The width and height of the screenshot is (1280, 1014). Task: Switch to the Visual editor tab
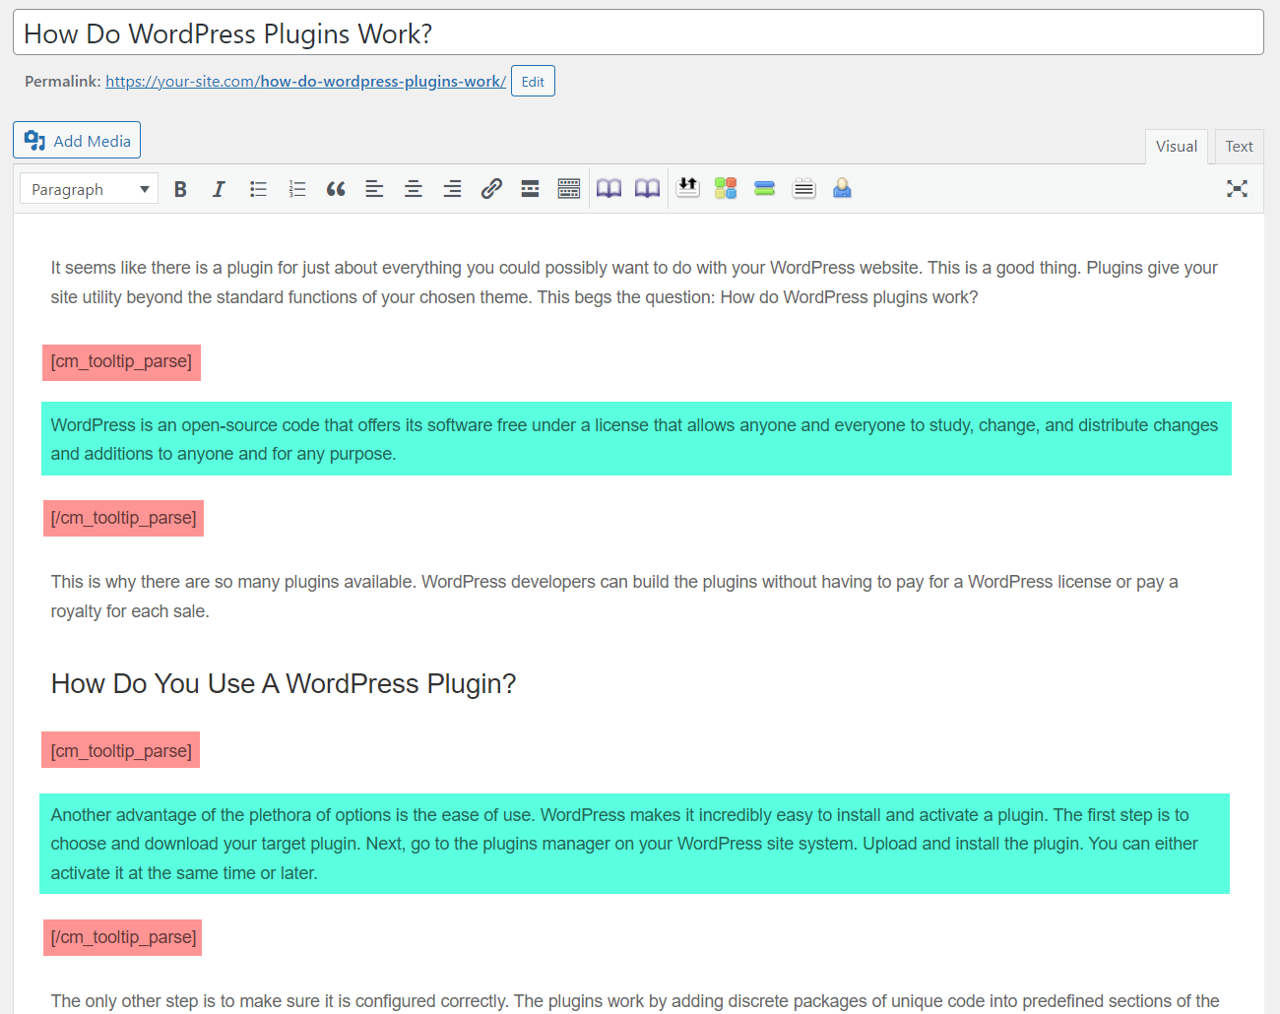(x=1177, y=147)
